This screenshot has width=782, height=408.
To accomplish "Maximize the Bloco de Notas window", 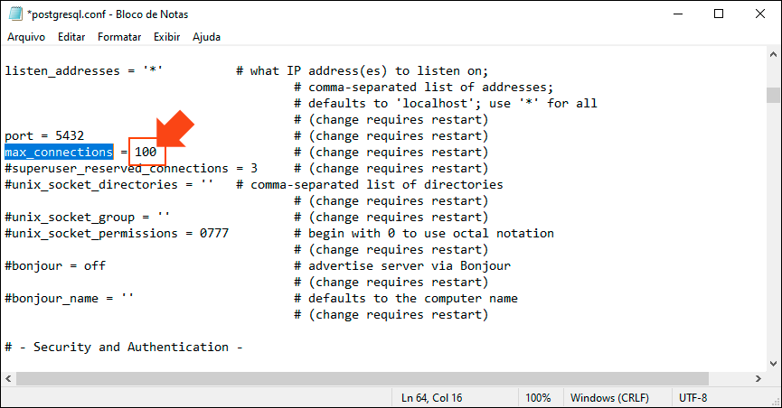I will coord(719,14).
